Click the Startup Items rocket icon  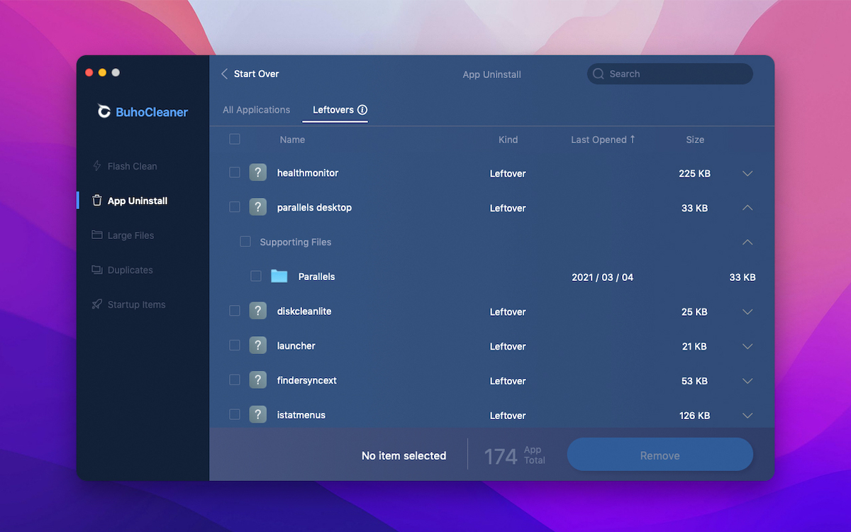[97, 304]
